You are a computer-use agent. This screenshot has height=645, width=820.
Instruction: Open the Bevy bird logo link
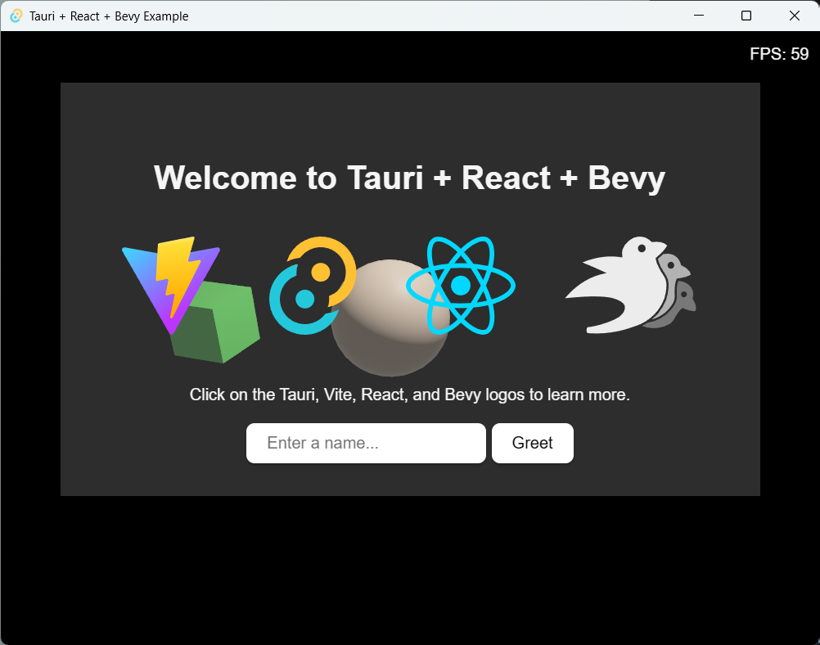tap(631, 285)
